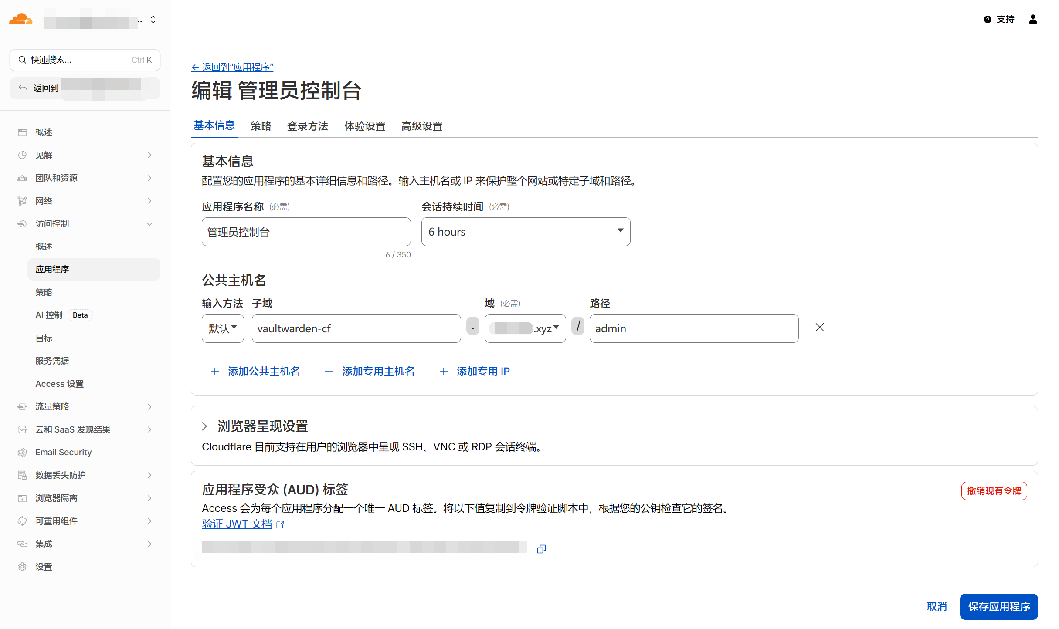Open the user account icon
The height and width of the screenshot is (629, 1059).
tap(1033, 19)
